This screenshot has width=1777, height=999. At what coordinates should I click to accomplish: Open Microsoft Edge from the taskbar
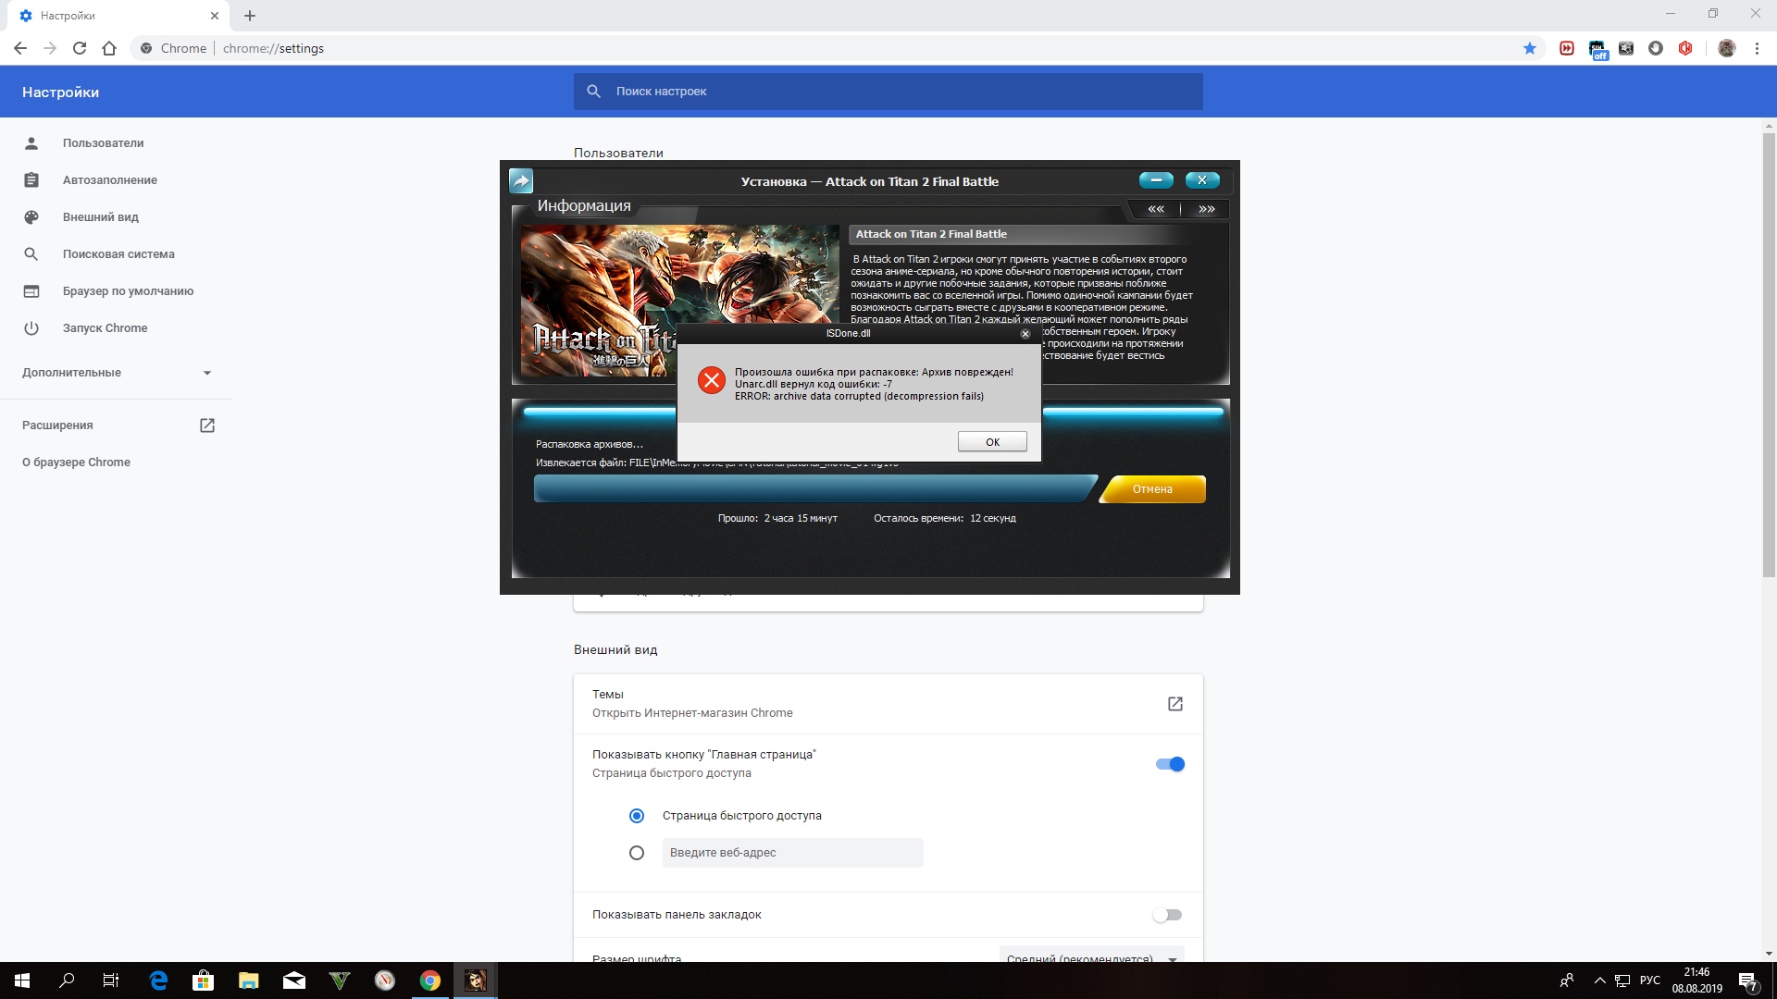point(158,980)
